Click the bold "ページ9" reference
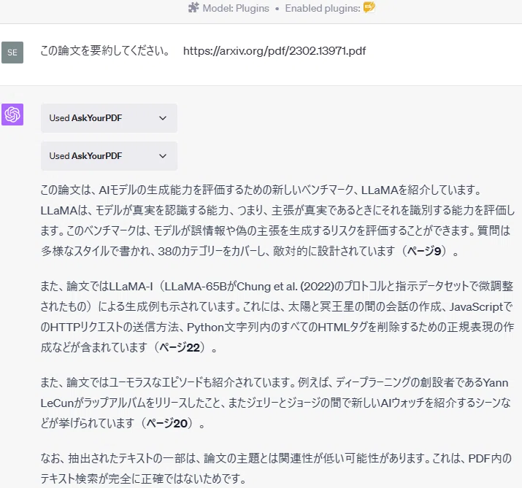522x488 pixels. (x=424, y=251)
